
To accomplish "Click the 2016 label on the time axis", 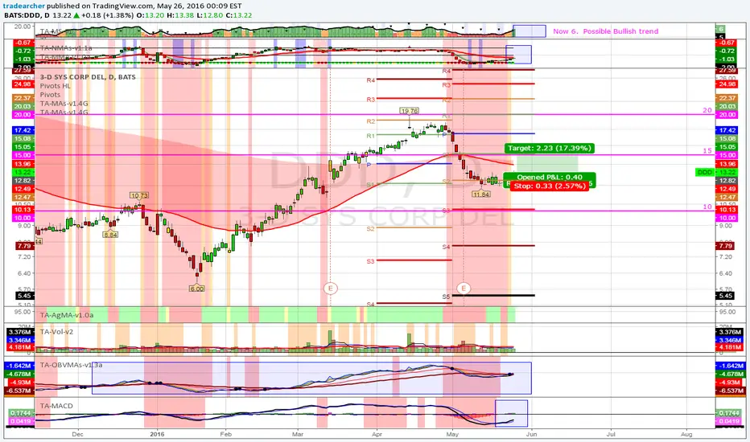I will [x=157, y=434].
